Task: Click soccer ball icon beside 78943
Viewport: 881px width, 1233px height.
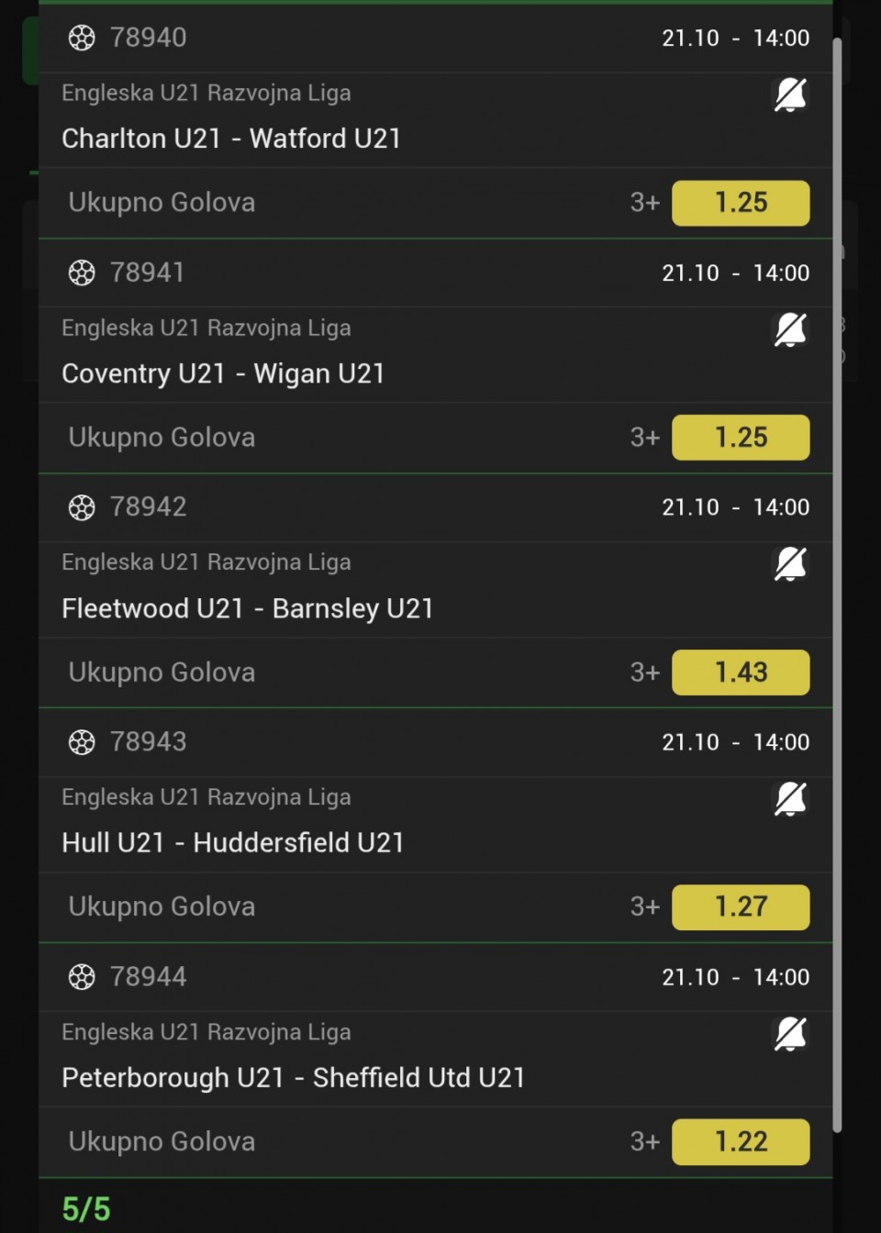Action: pos(82,742)
